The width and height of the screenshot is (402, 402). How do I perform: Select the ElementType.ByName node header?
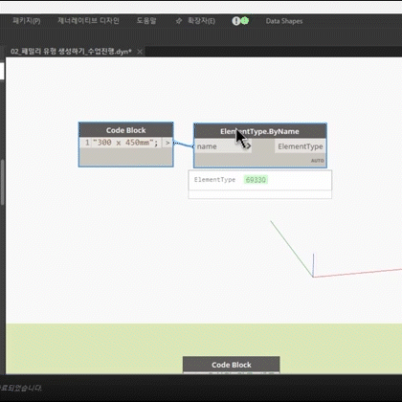point(260,131)
